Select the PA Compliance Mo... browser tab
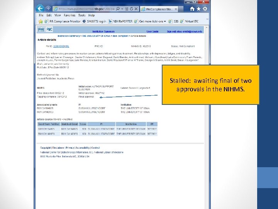Image resolution: width=278 pixels, height=209 pixels. tap(159, 9)
